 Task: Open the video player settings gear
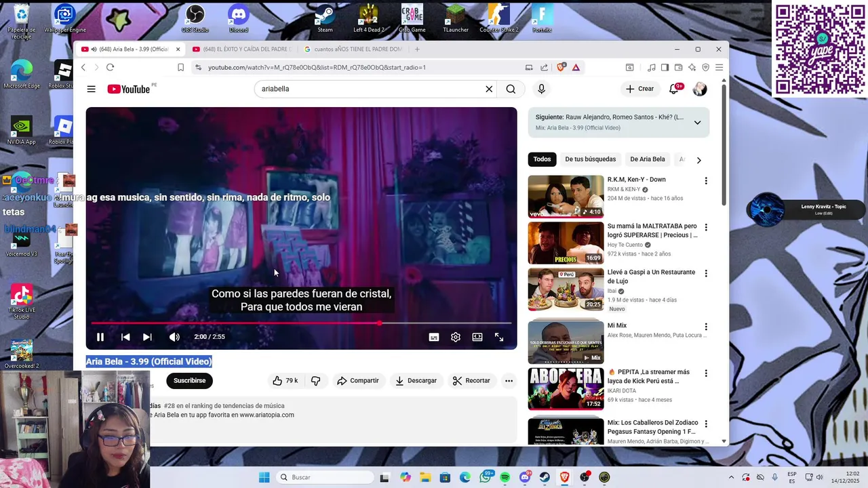tap(456, 337)
